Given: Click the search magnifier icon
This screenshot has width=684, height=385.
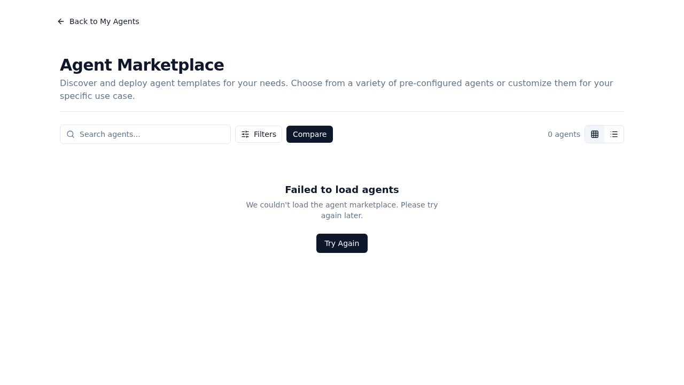Looking at the screenshot, I should (71, 134).
